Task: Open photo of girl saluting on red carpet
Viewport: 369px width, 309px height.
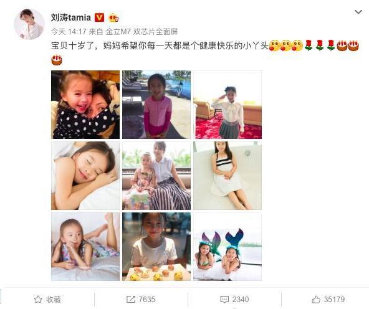Action: click(228, 105)
